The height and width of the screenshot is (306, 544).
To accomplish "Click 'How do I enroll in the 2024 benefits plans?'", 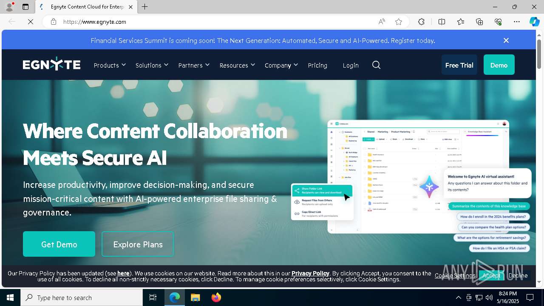I will pos(493,217).
